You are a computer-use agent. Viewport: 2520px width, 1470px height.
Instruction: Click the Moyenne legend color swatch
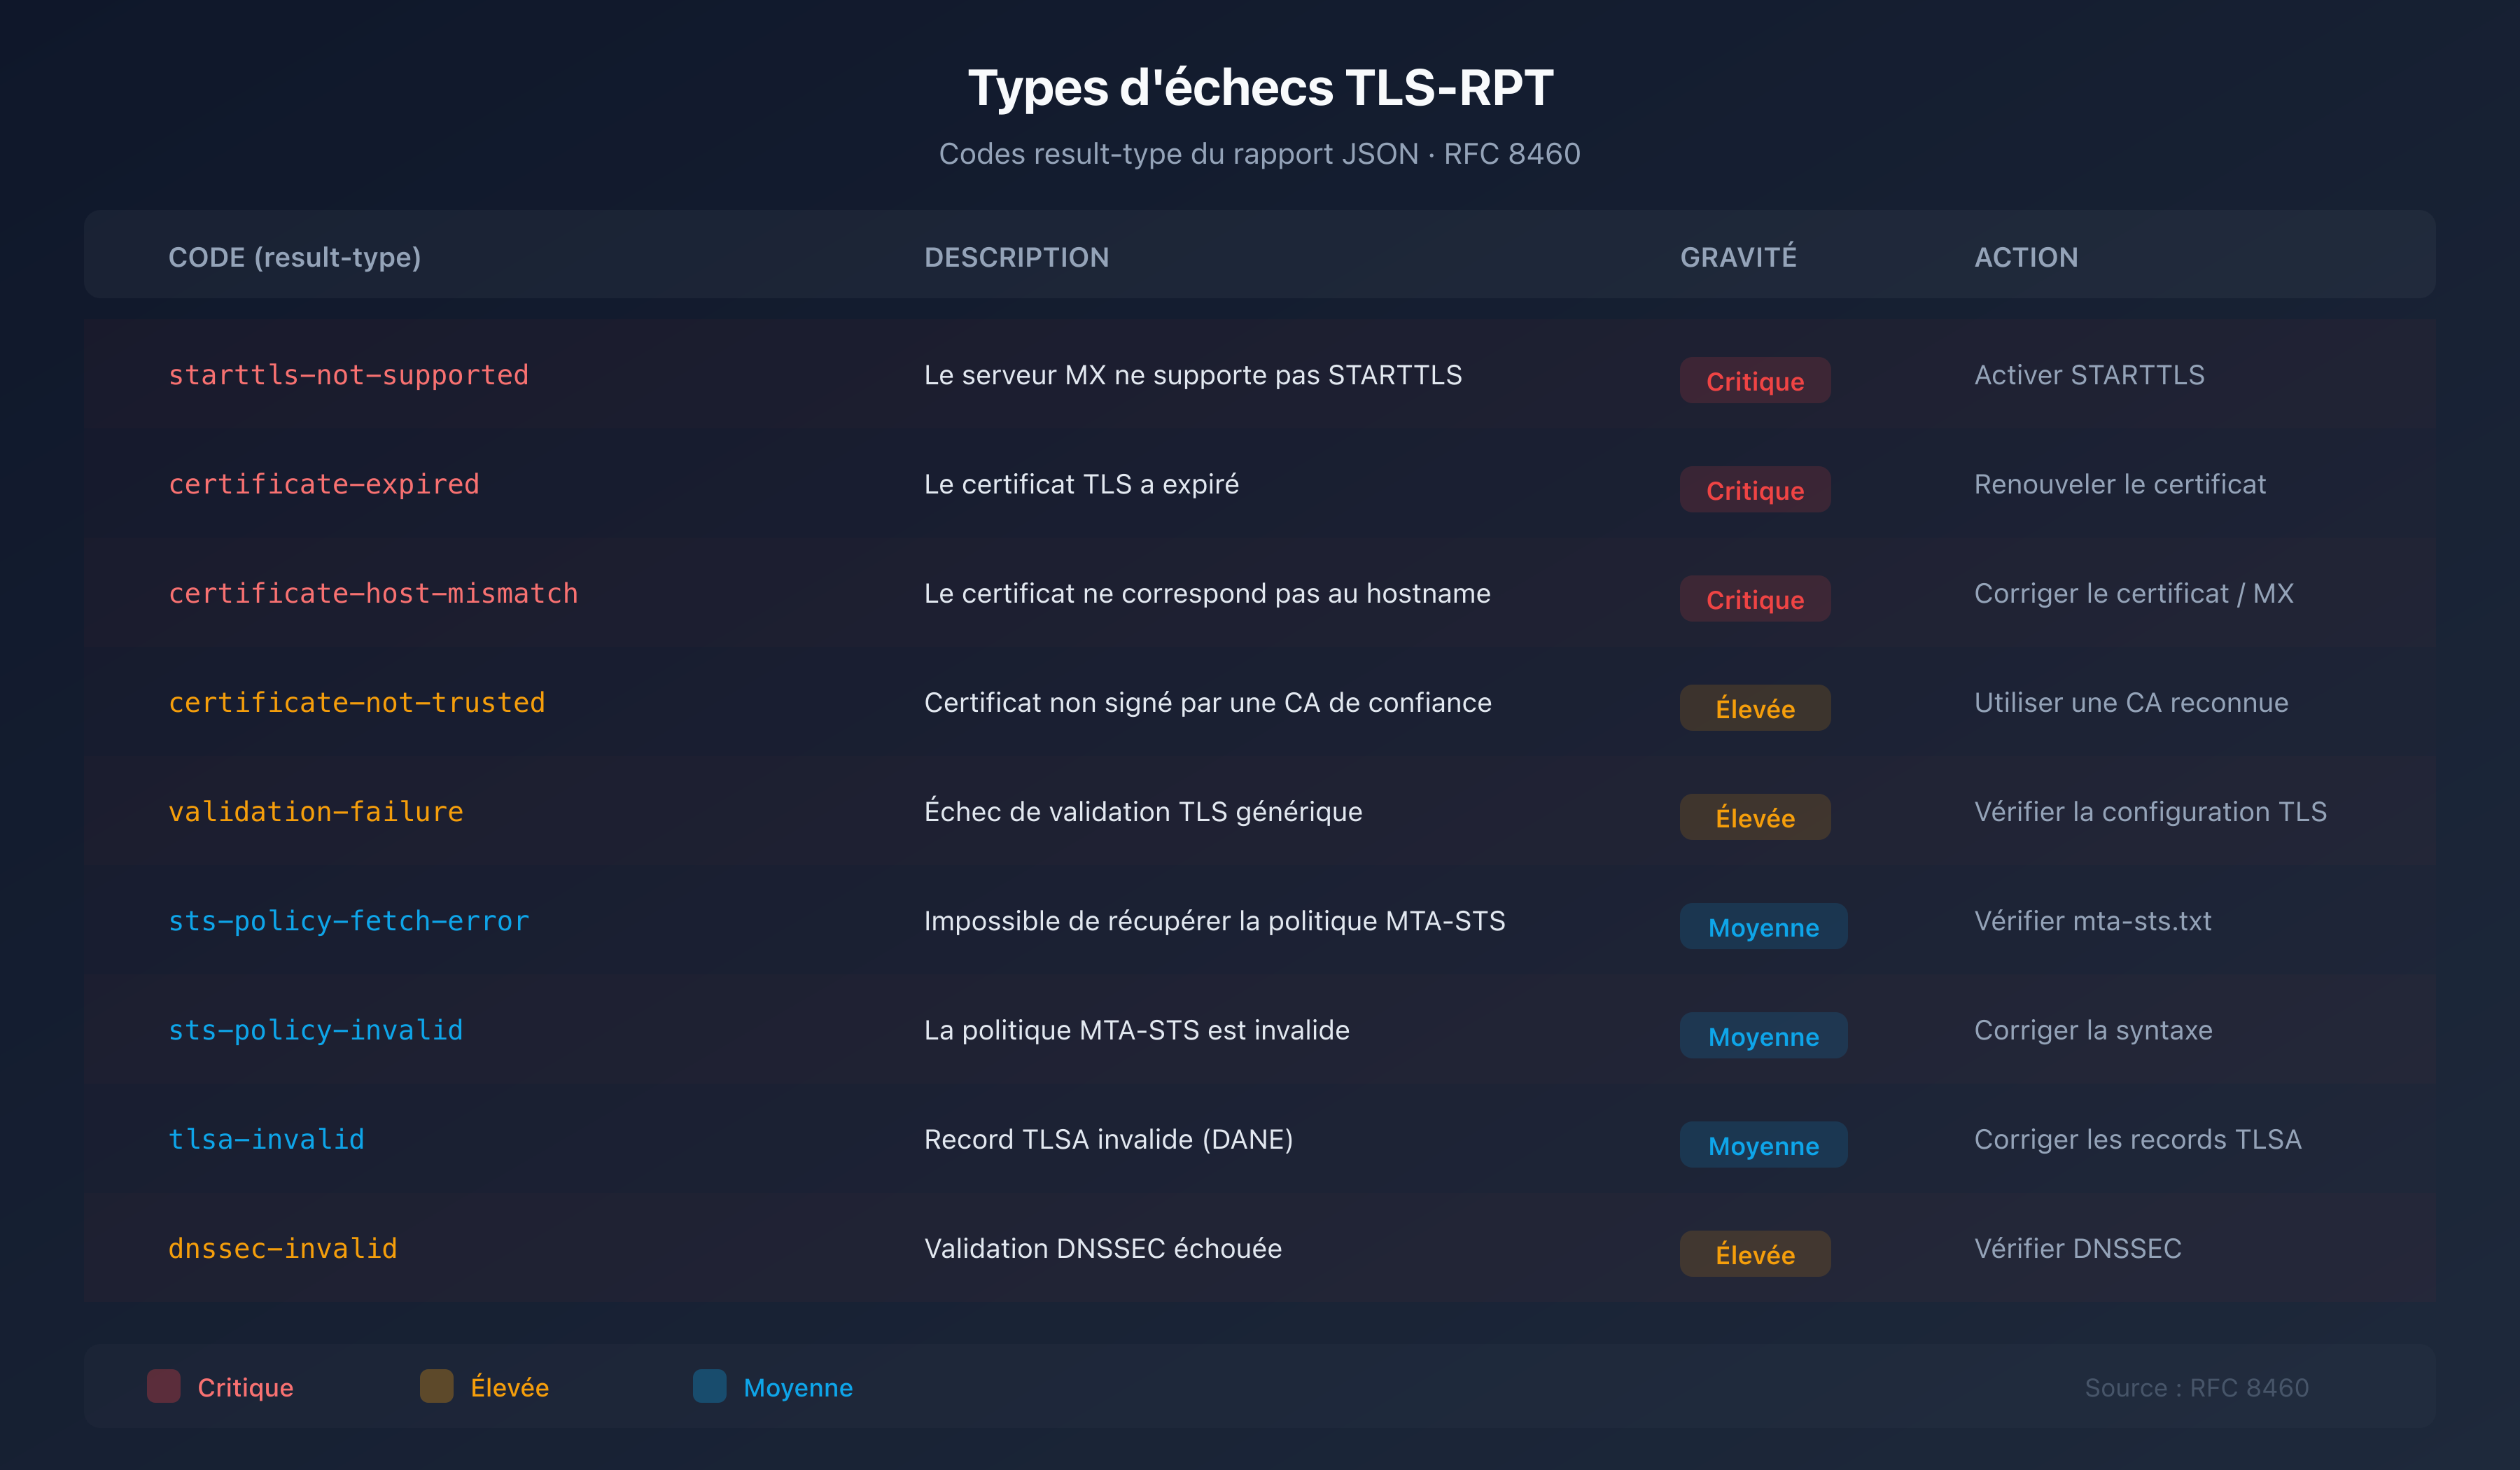[x=709, y=1387]
